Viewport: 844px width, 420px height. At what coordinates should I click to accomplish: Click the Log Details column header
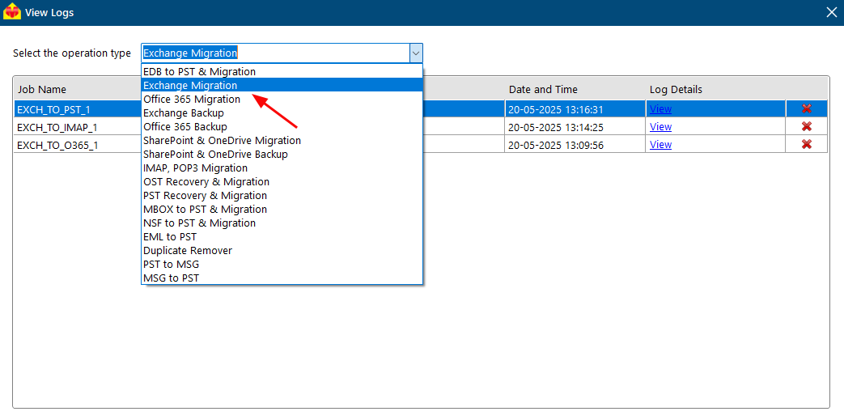coord(676,89)
